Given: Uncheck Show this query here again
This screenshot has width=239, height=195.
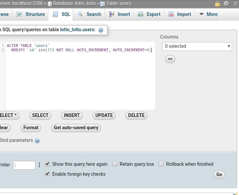Looking at the screenshot, I should [x=47, y=164].
